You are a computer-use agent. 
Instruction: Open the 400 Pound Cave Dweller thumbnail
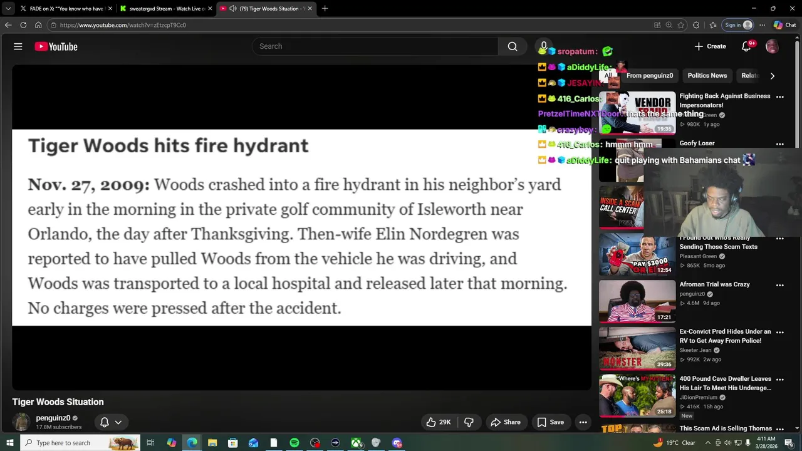coord(637,395)
